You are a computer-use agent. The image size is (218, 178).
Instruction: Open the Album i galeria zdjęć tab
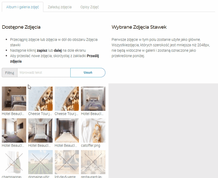22,7
